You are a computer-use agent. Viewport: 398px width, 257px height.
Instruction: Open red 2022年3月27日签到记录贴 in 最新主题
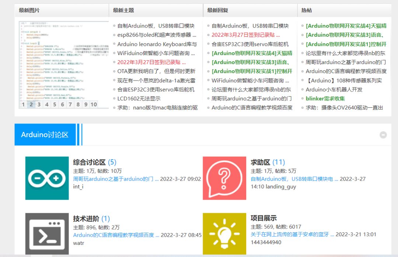(x=151, y=62)
